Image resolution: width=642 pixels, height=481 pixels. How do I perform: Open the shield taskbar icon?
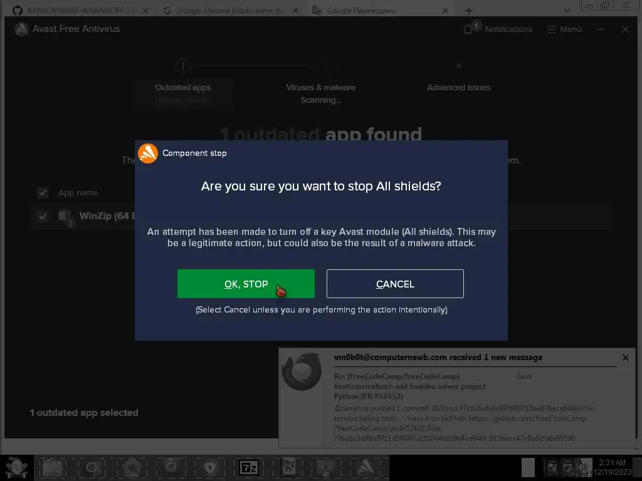(210, 467)
